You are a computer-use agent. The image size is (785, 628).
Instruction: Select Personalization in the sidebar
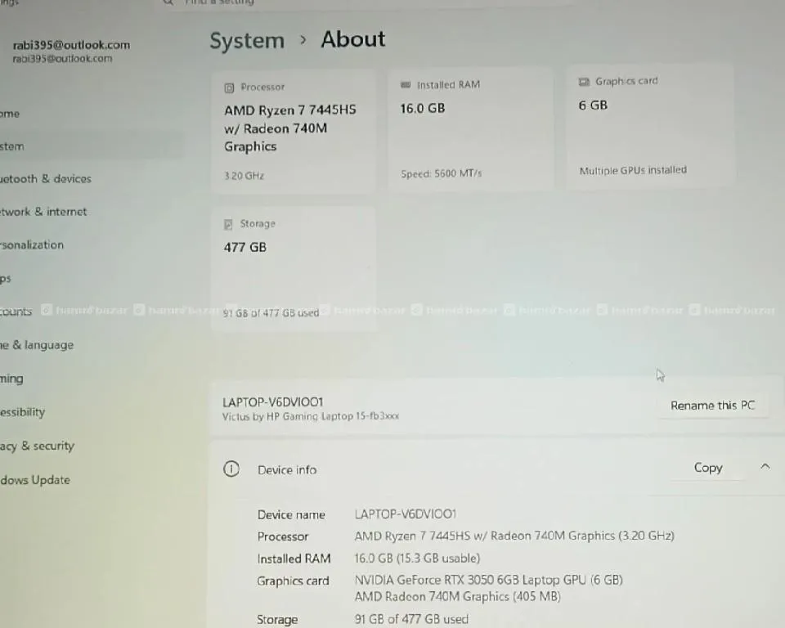[x=32, y=245]
